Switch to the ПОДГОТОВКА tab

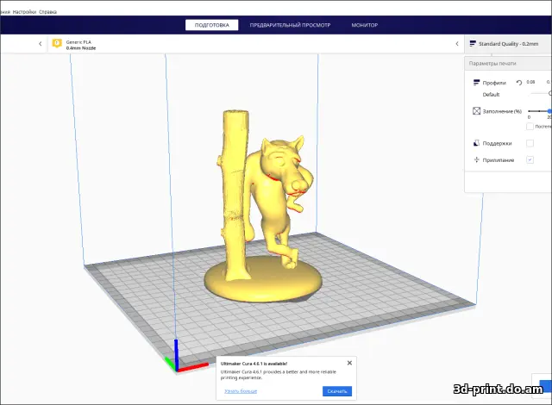[x=212, y=25]
